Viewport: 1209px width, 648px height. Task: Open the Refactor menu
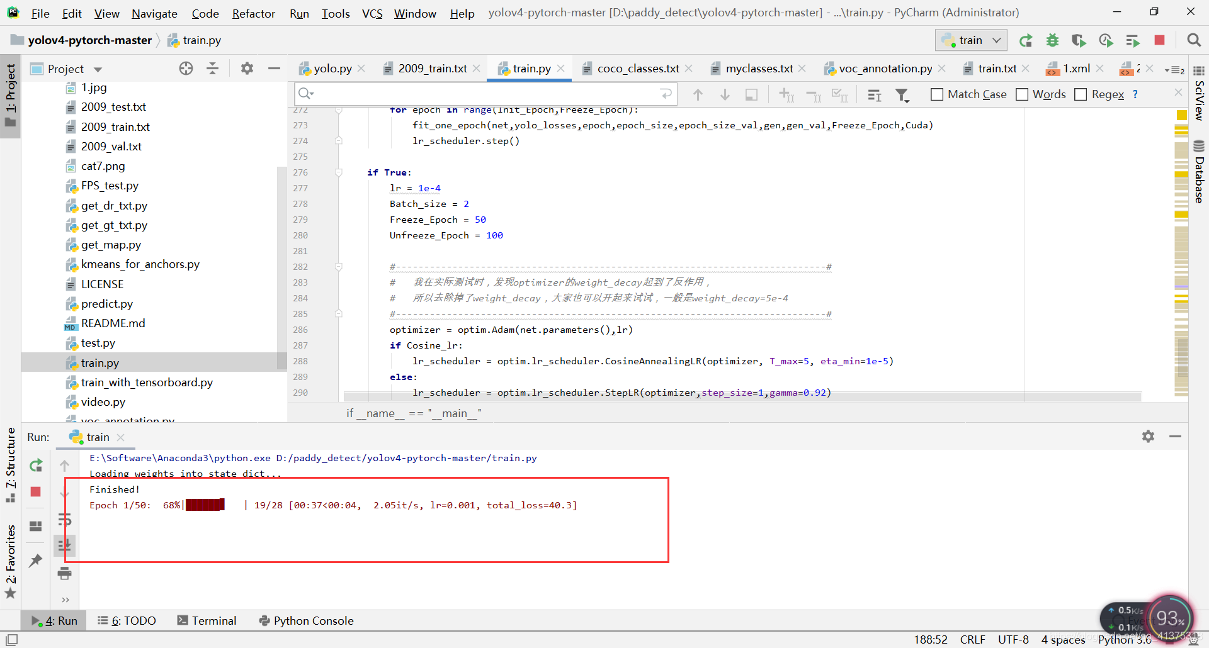[253, 13]
